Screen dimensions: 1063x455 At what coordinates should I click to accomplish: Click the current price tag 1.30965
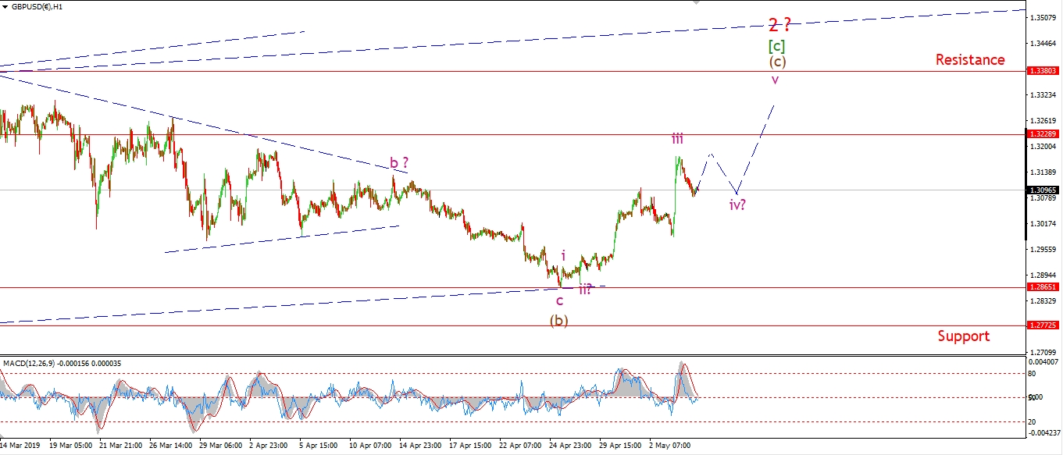click(x=1043, y=190)
